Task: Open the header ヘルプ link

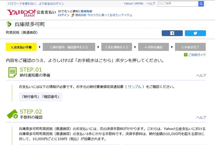Action: (151, 4)
